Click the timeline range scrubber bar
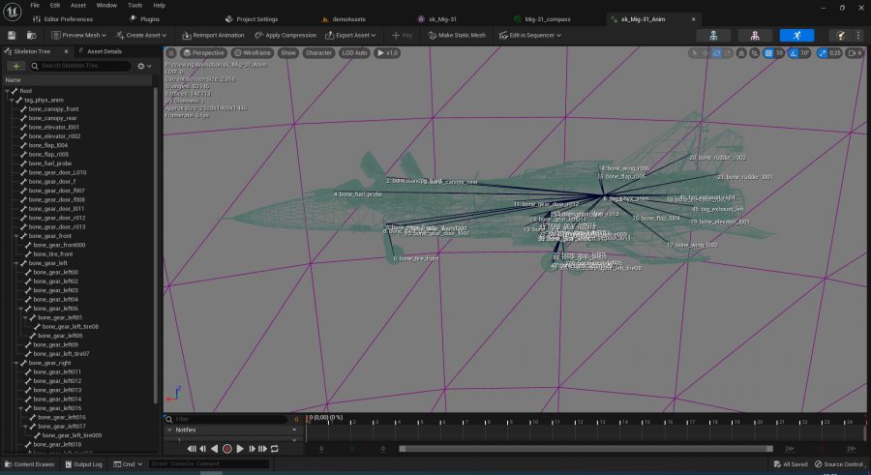Image resolution: width=871 pixels, height=475 pixels. 586,448
